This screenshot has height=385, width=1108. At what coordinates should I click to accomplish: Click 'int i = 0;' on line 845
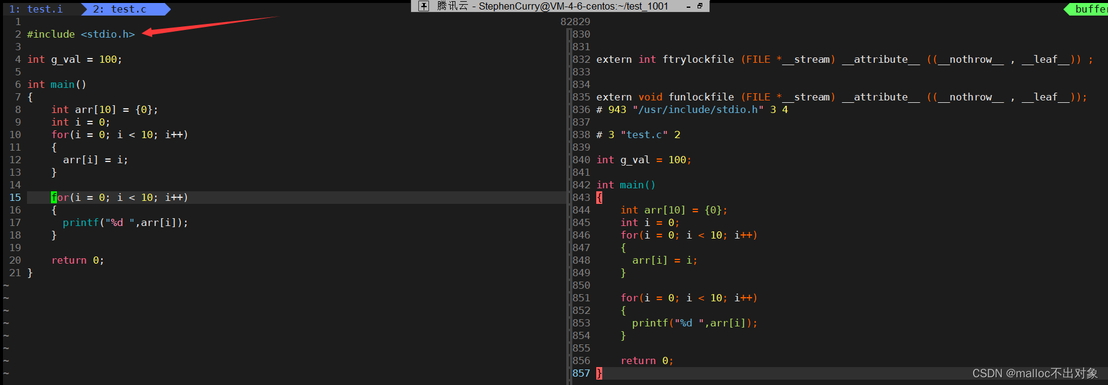(x=650, y=222)
